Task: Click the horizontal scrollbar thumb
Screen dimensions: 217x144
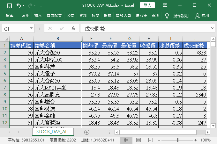Action: (x=158, y=133)
